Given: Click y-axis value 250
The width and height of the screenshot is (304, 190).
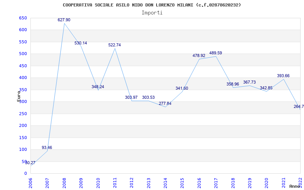Looking at the screenshot, I should point(23,114).
